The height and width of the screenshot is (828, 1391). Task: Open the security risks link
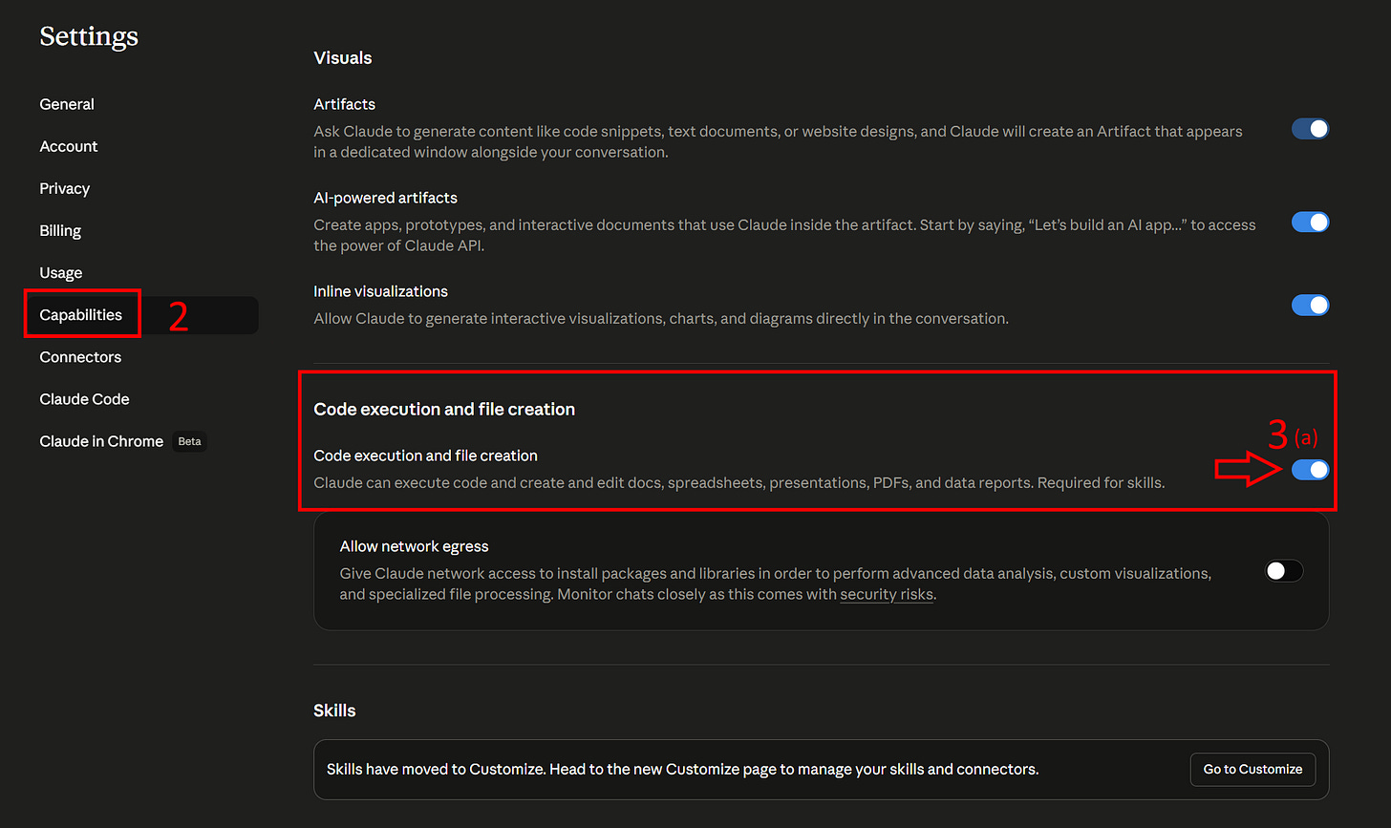pos(887,594)
